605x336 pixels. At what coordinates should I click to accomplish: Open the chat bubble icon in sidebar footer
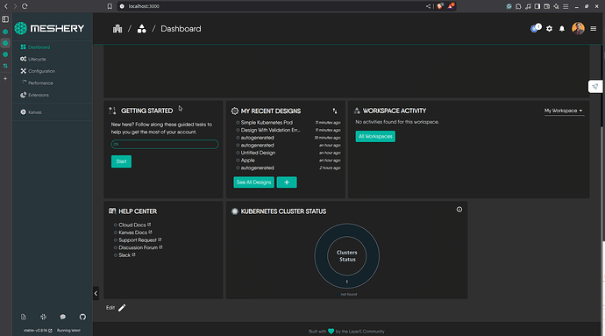tap(63, 317)
